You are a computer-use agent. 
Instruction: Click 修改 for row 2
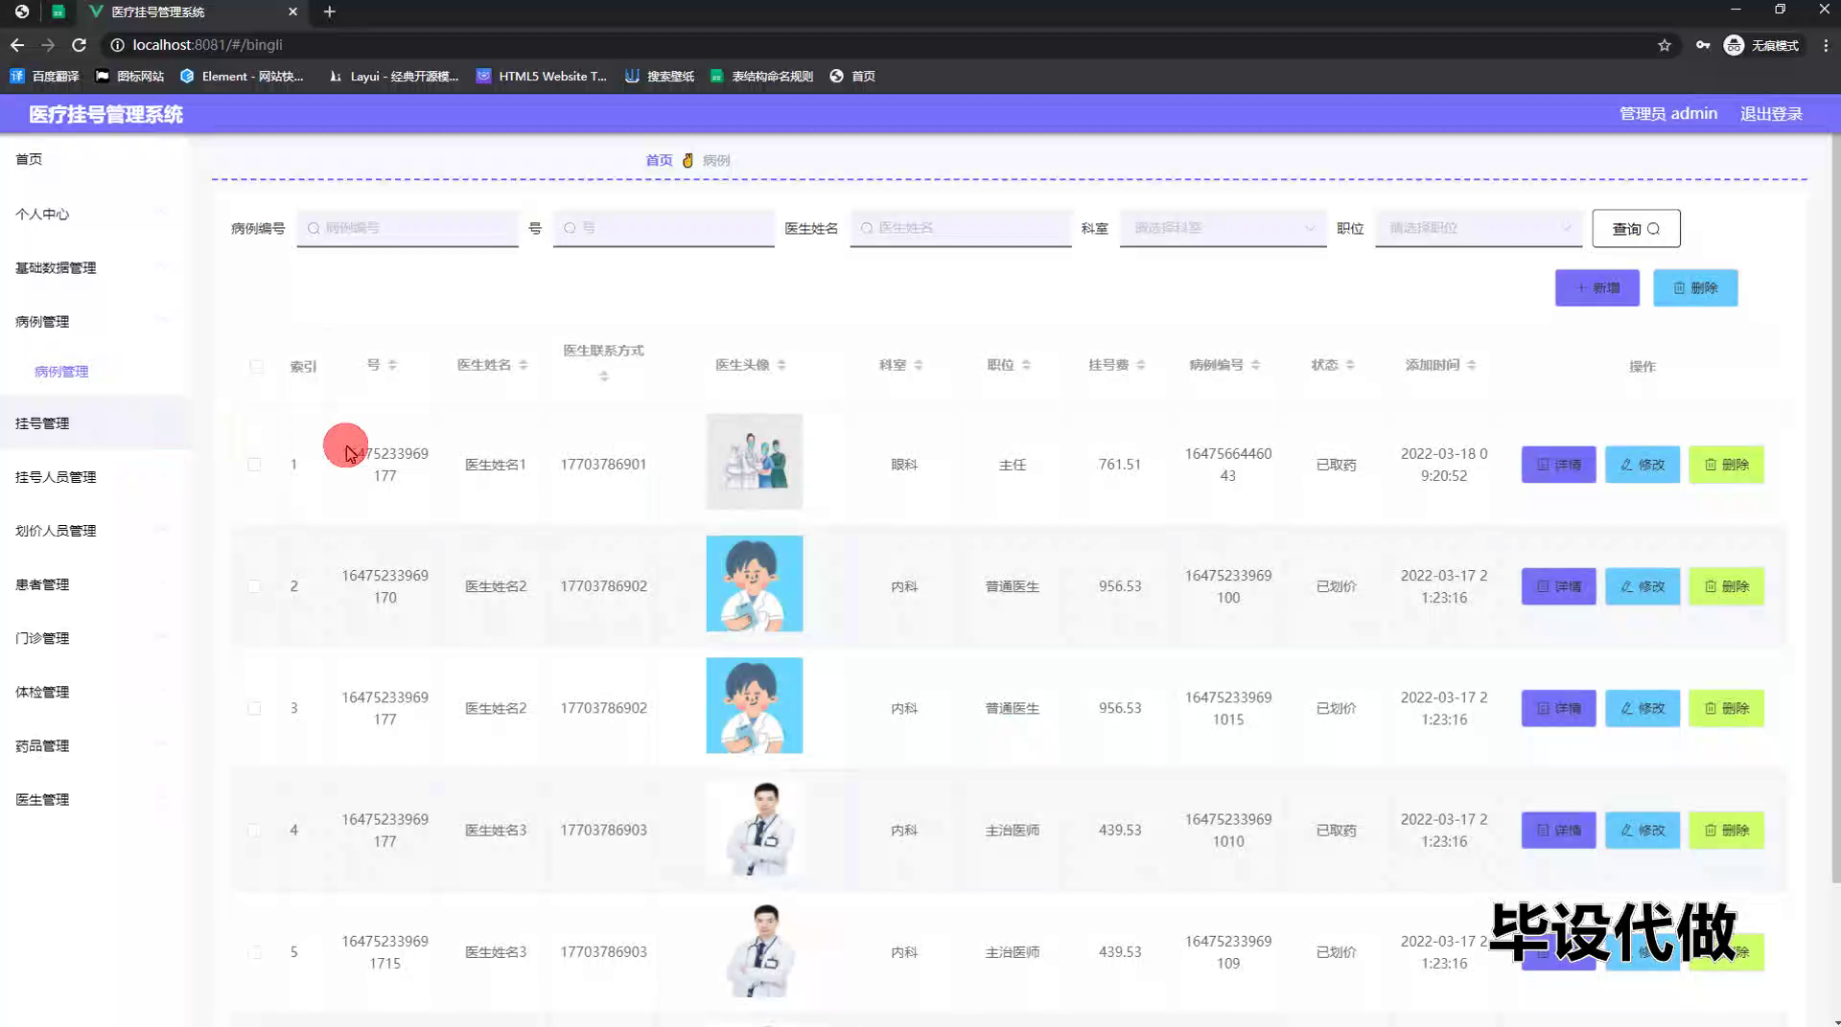coord(1643,586)
